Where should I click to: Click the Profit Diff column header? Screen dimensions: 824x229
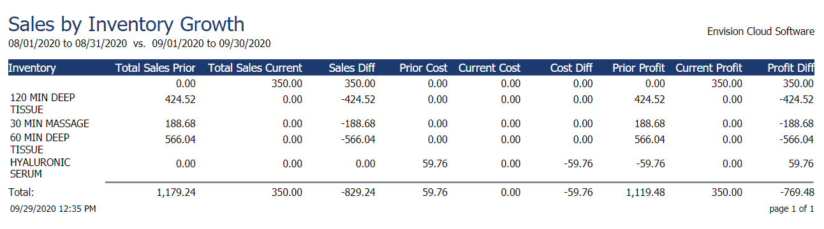(x=791, y=68)
